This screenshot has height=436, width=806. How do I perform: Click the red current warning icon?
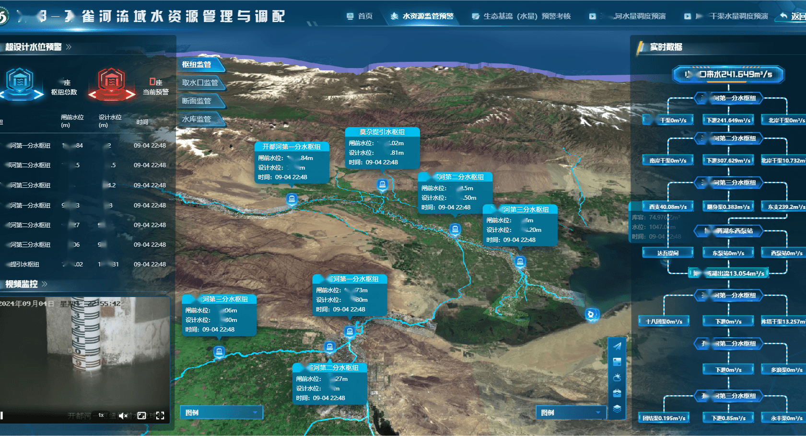(112, 83)
